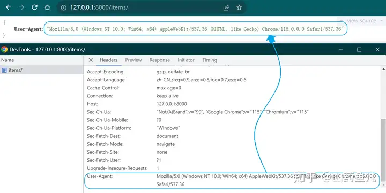
Task: Click the Host header name
Action: [93, 104]
